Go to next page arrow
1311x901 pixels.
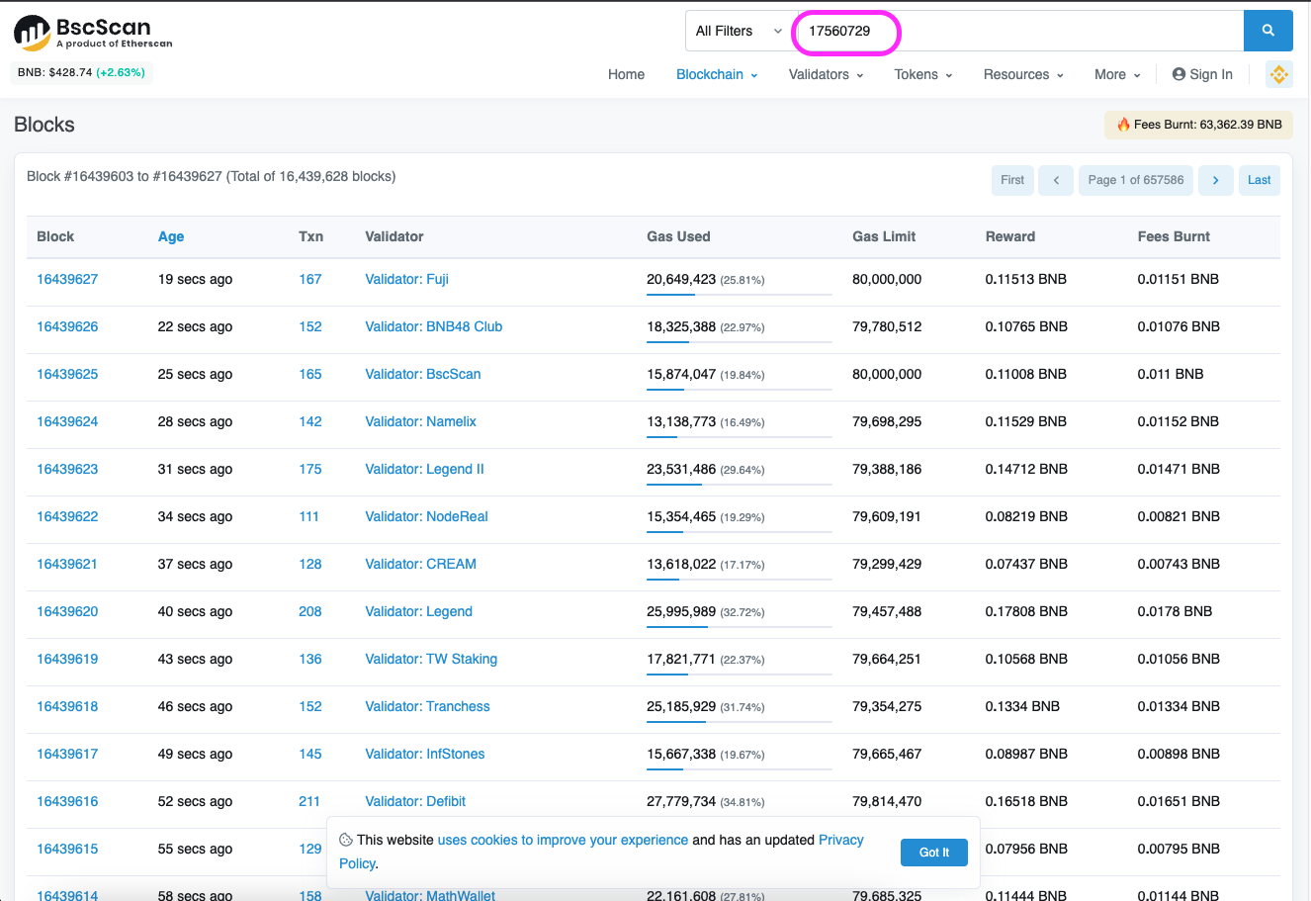1215,180
